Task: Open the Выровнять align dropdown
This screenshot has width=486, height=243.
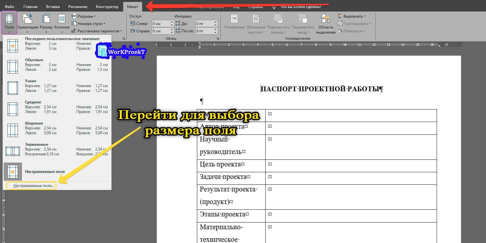Action: click(x=352, y=16)
